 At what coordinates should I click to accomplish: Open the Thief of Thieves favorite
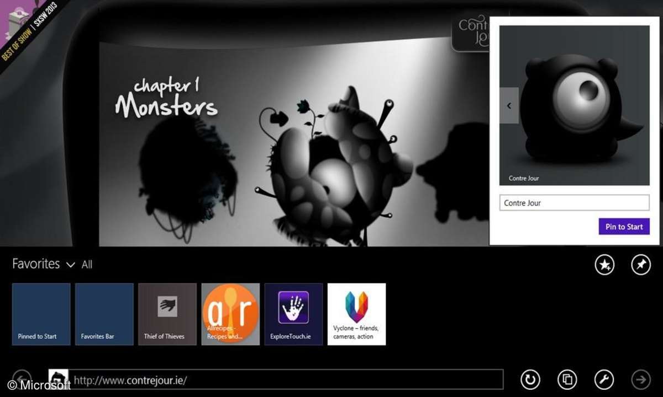(167, 314)
